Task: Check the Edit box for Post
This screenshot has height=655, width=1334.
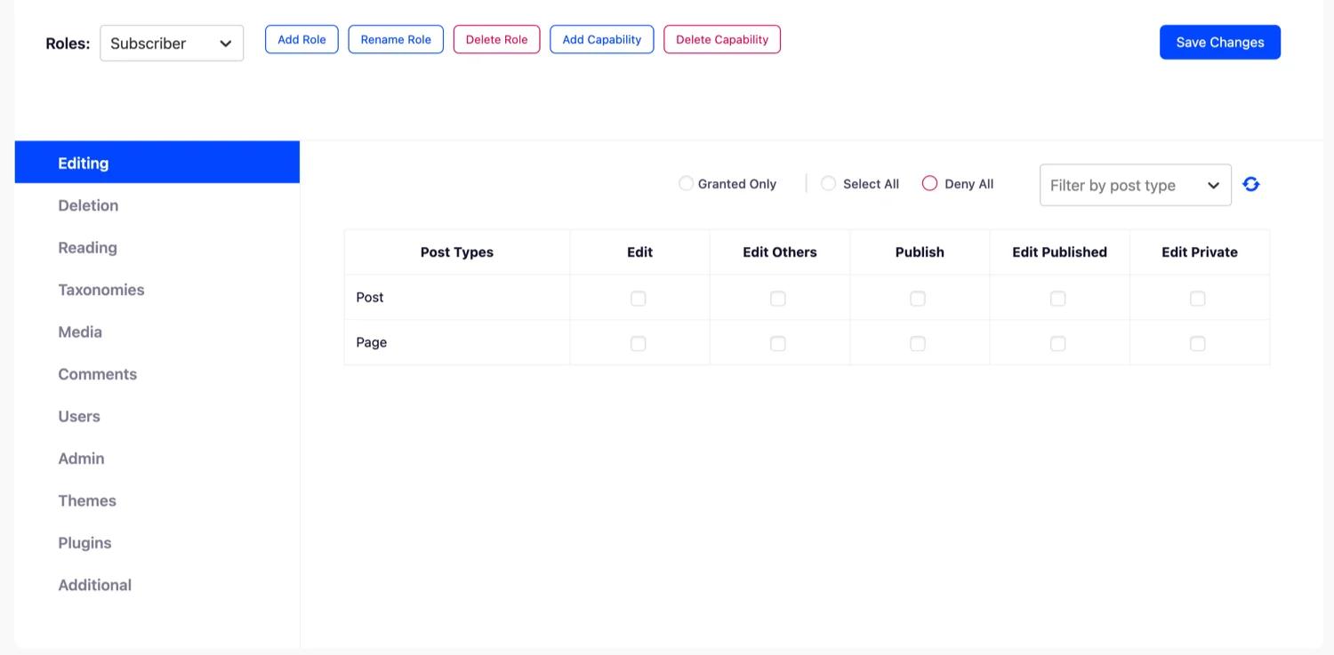Action: coord(639,299)
